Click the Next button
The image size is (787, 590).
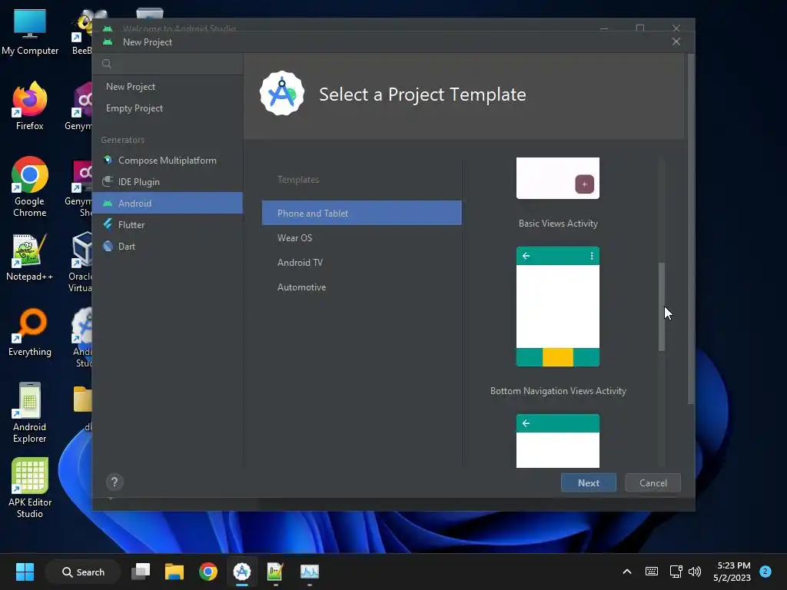tap(588, 482)
